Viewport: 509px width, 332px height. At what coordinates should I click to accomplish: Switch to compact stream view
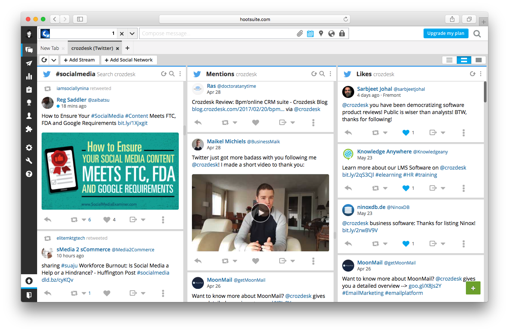449,60
